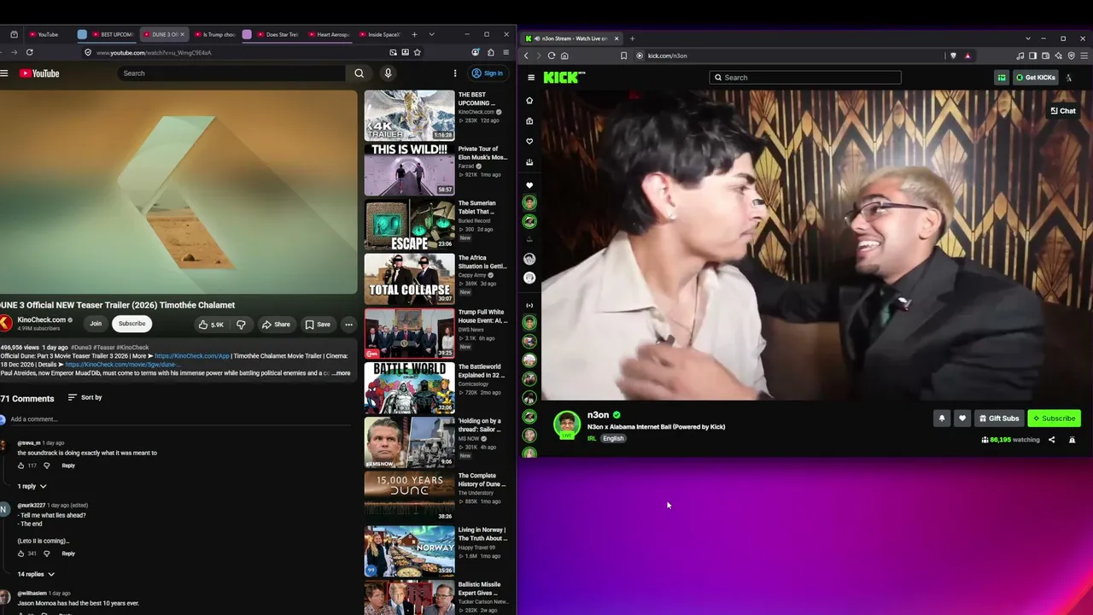Click the home icon in Kick browser toolbar
Viewport: 1093px width, 615px height.
pos(564,56)
